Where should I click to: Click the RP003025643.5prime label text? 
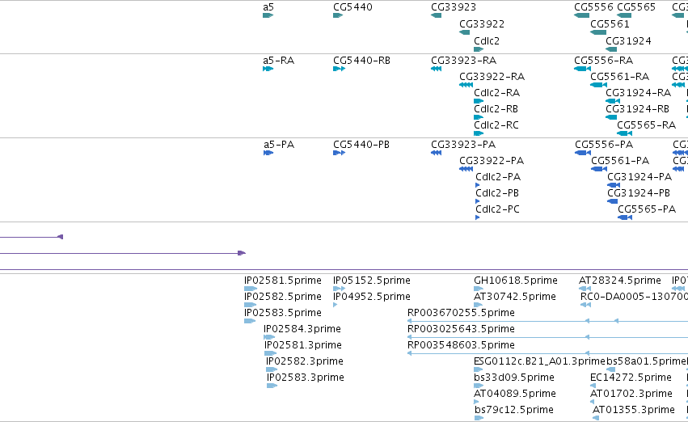(x=461, y=330)
